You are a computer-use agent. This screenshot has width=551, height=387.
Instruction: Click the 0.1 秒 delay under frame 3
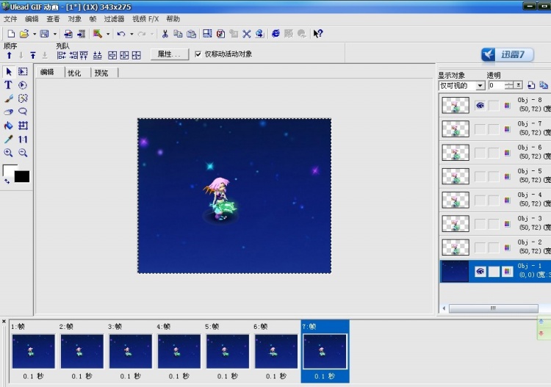(130, 376)
